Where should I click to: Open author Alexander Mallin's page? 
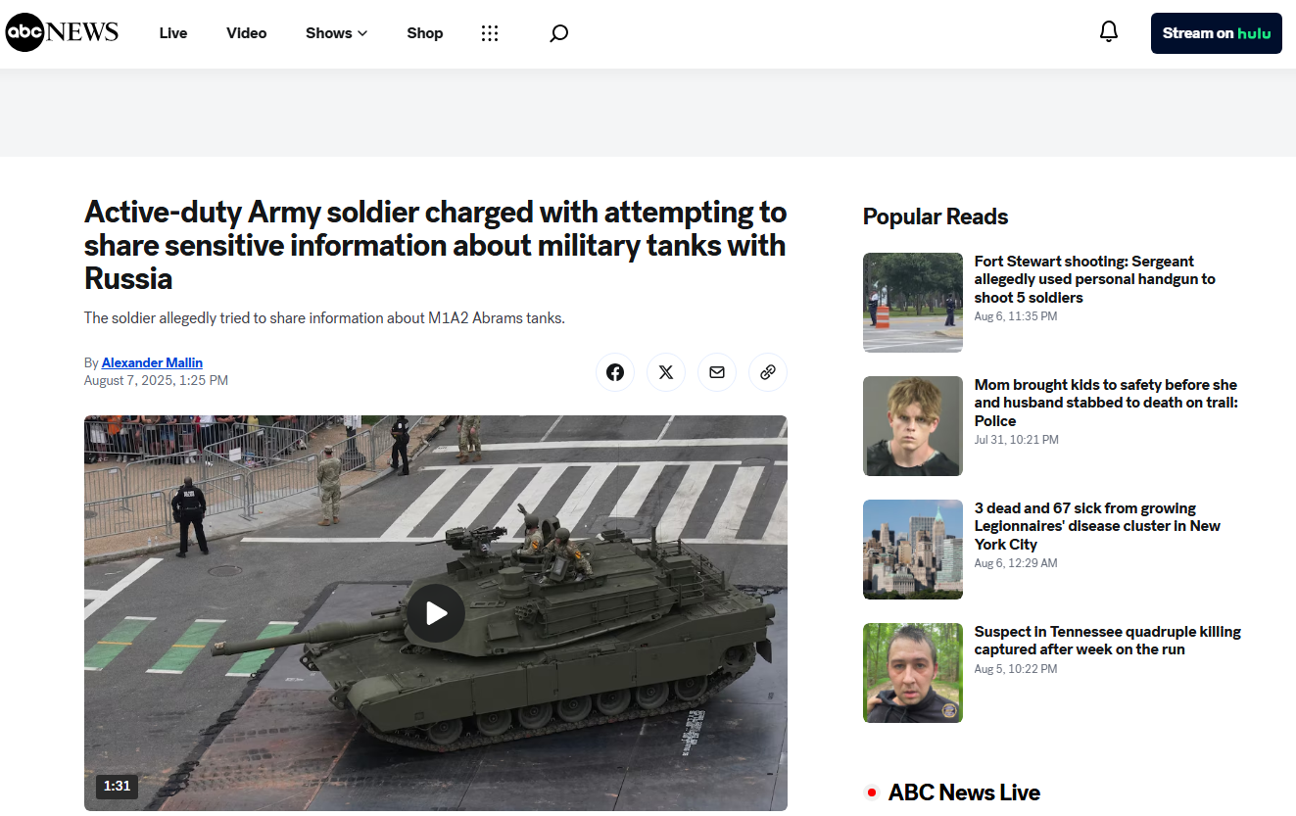152,362
